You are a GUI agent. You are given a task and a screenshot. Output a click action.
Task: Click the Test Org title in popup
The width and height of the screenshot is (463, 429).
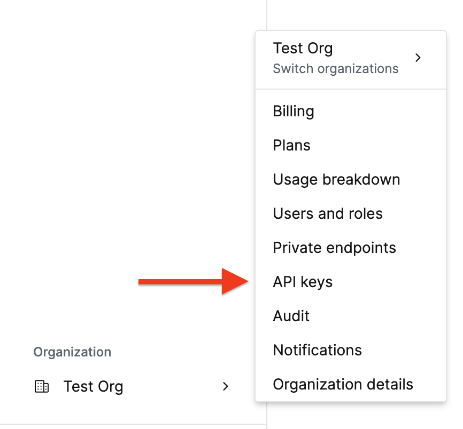[x=303, y=49]
